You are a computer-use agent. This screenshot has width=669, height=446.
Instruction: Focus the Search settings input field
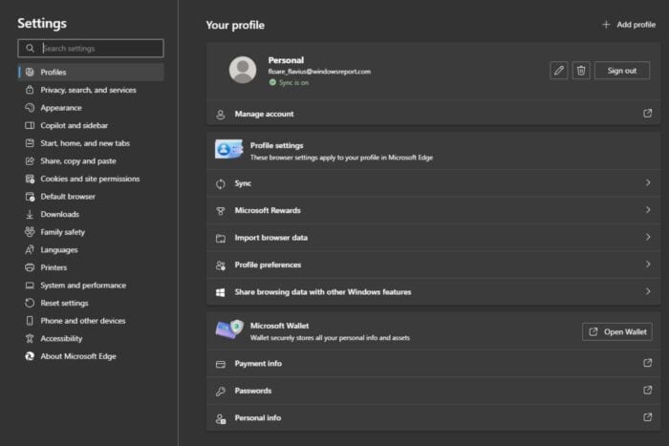[91, 48]
